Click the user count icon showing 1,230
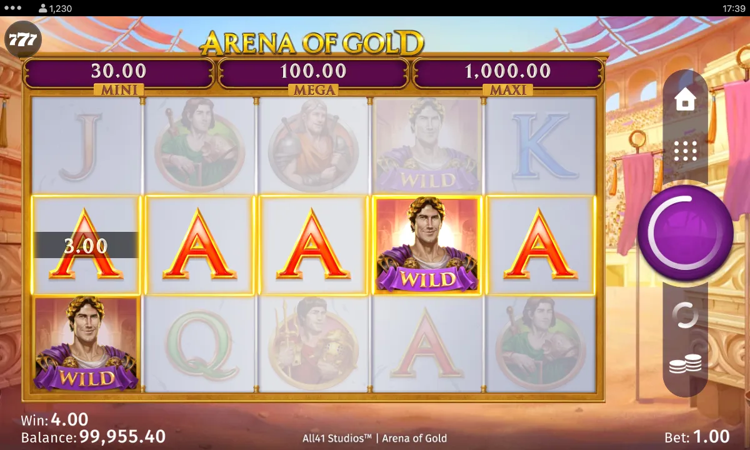750x450 pixels. (55, 8)
